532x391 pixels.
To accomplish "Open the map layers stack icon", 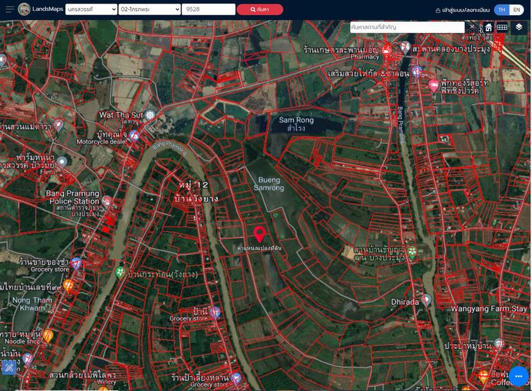I will pos(519,27).
